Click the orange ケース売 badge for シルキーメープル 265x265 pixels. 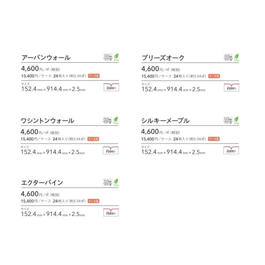click(214, 139)
